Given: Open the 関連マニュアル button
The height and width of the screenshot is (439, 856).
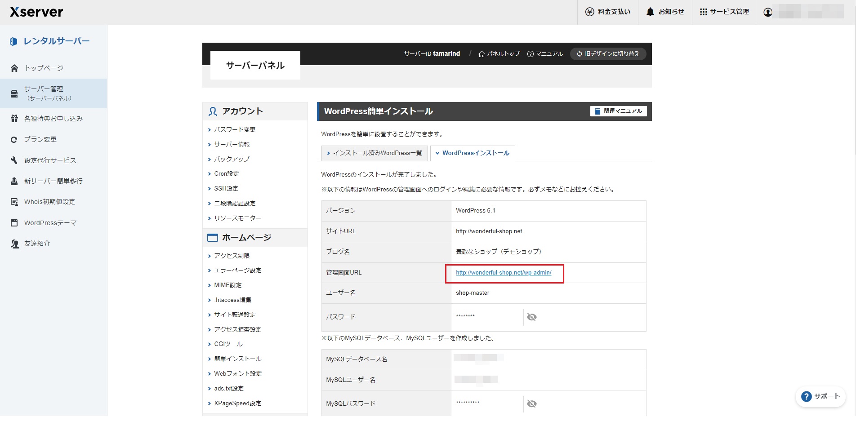Looking at the screenshot, I should pyautogui.click(x=618, y=111).
